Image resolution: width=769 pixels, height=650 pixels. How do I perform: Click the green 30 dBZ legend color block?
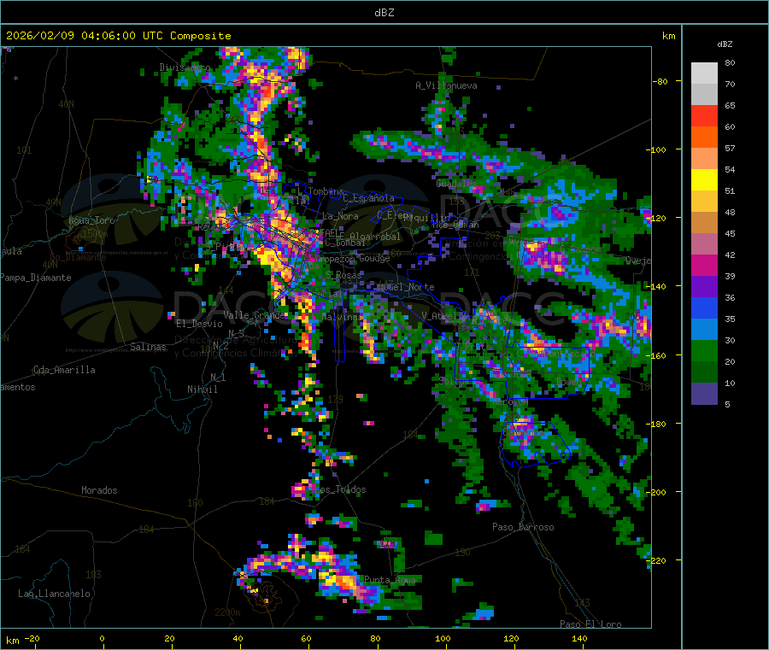704,350
